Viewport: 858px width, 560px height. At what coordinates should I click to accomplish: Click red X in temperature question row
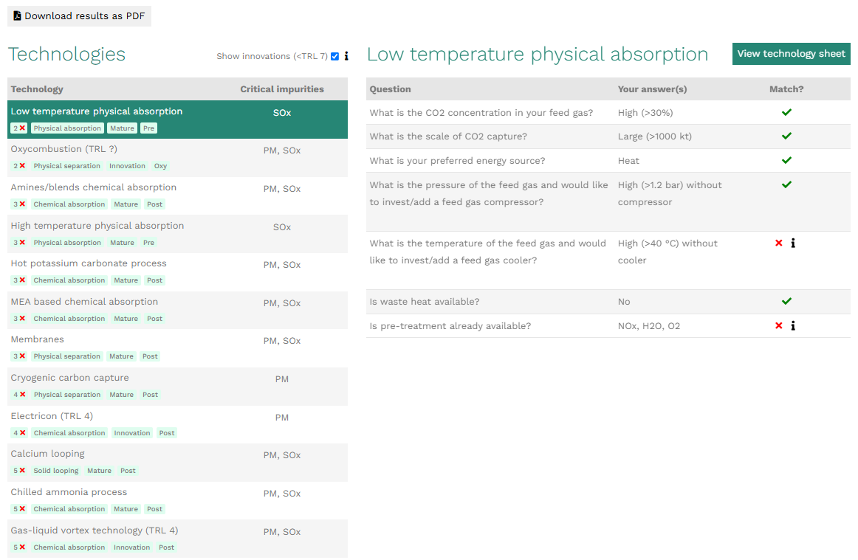point(778,243)
